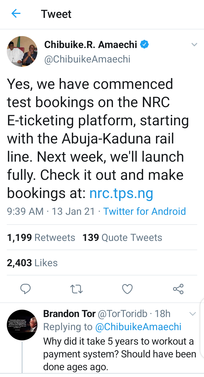Reply to Amaechi's tweet
204x377 pixels.
[26, 289]
